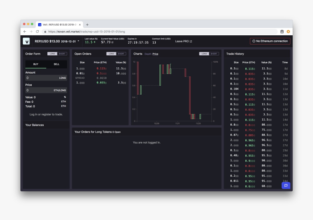Open the chat support bubble
The width and height of the screenshot is (313, 220).
pos(286,185)
